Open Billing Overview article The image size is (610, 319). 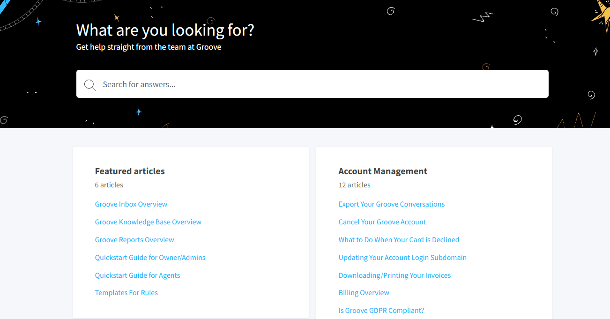click(x=364, y=293)
